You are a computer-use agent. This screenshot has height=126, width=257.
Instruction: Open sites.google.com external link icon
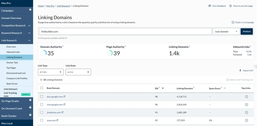pos(65,104)
